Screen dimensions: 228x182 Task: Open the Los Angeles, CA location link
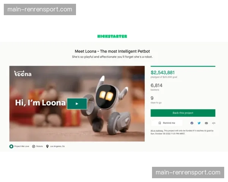click(x=55, y=146)
